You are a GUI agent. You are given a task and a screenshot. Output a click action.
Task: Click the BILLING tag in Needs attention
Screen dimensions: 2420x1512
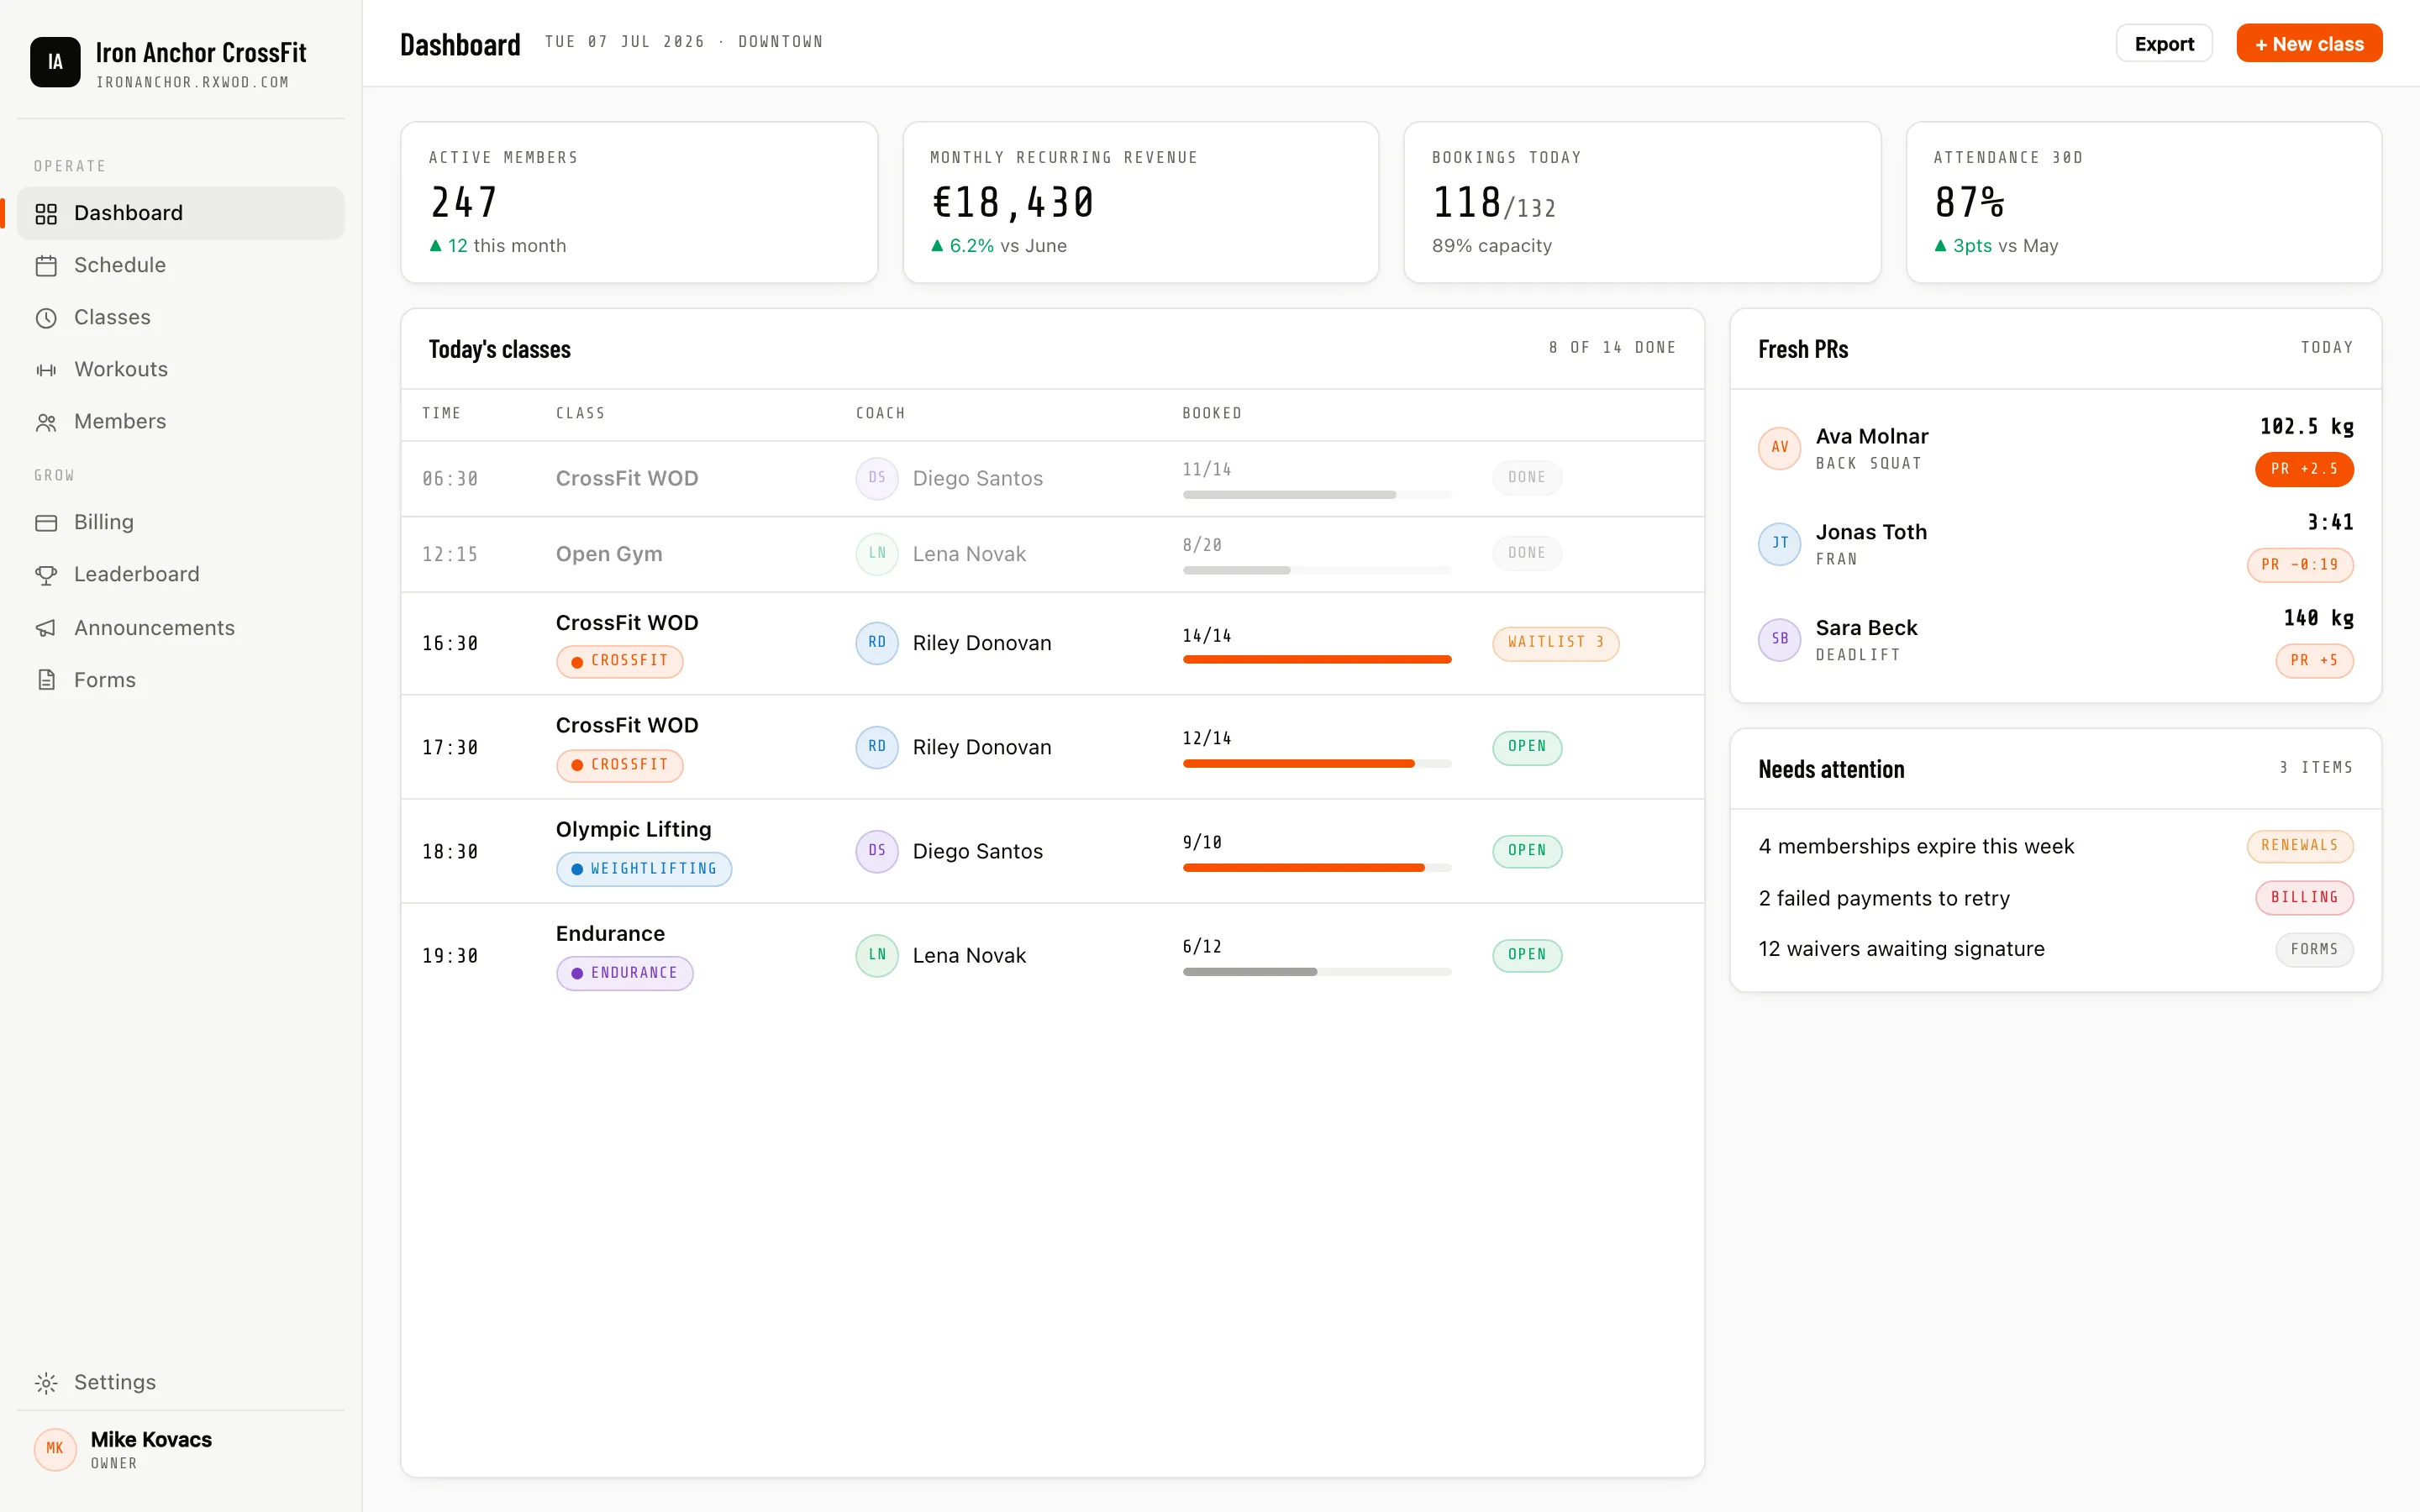pyautogui.click(x=2304, y=898)
